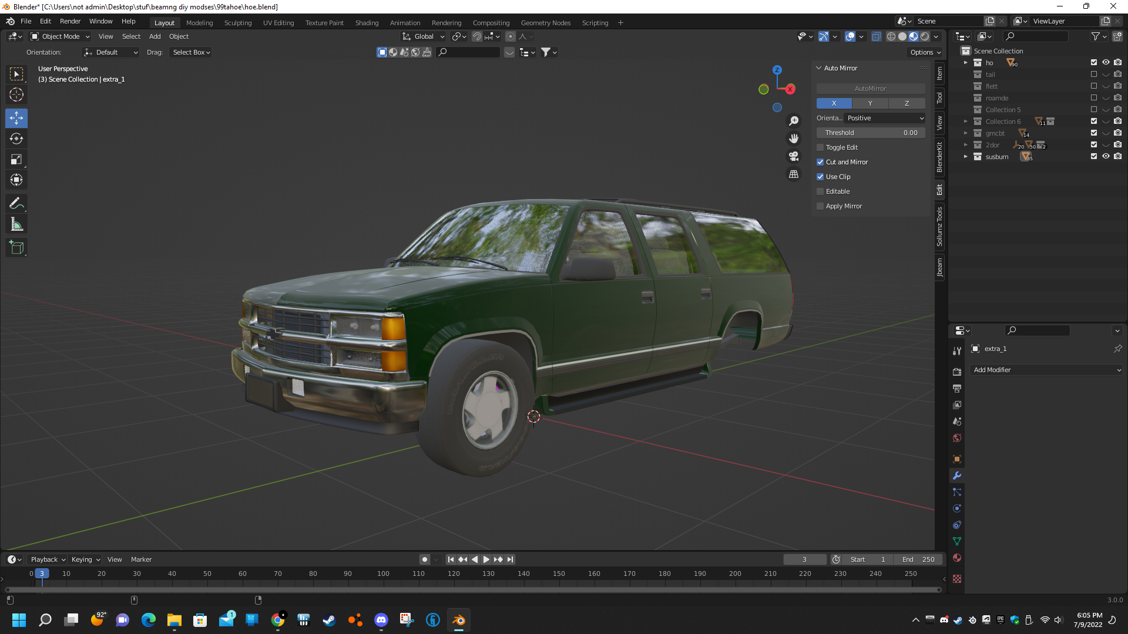Open the Add Modifier dropdown
The height and width of the screenshot is (634, 1128).
coord(1047,370)
